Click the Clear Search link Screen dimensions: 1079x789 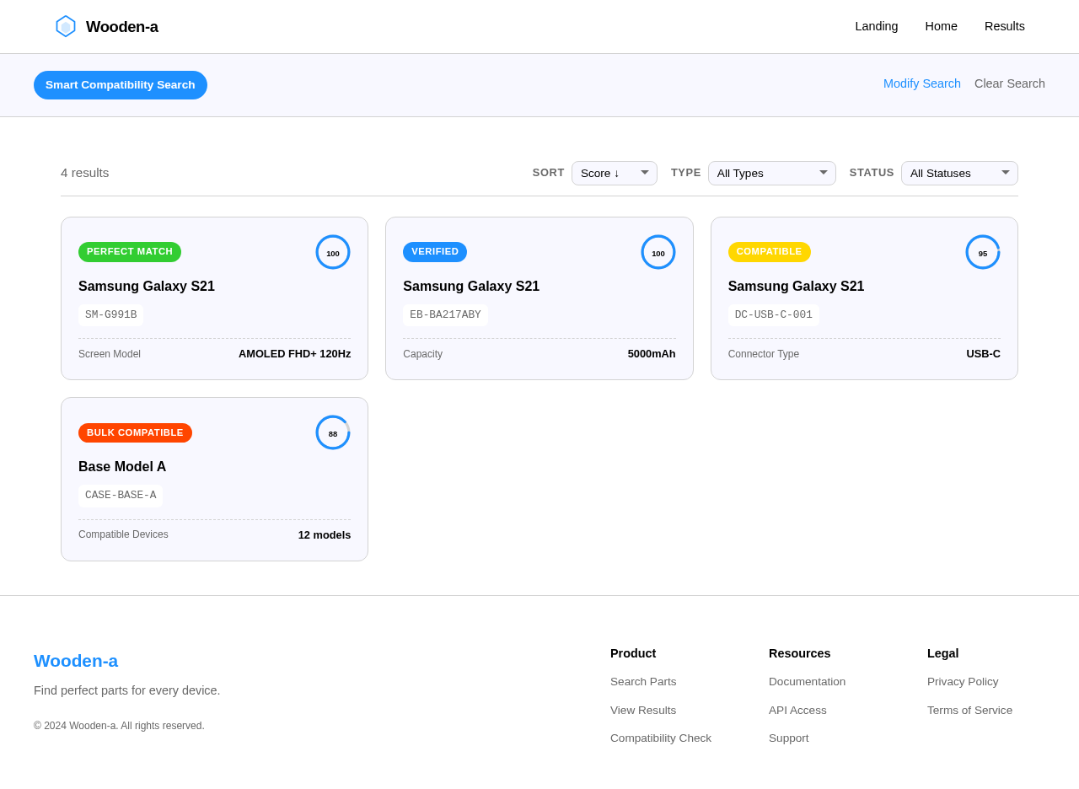click(x=1010, y=83)
